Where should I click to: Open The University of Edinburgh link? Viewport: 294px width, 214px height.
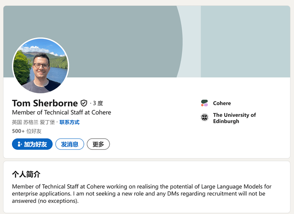point(235,118)
